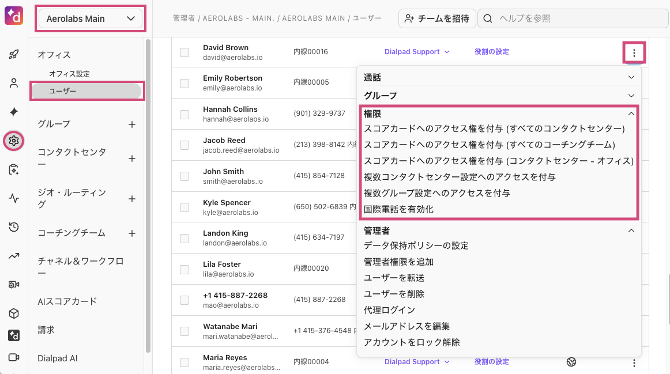Open the Dialpad logo home icon
The image size is (670, 374).
pyautogui.click(x=13, y=16)
